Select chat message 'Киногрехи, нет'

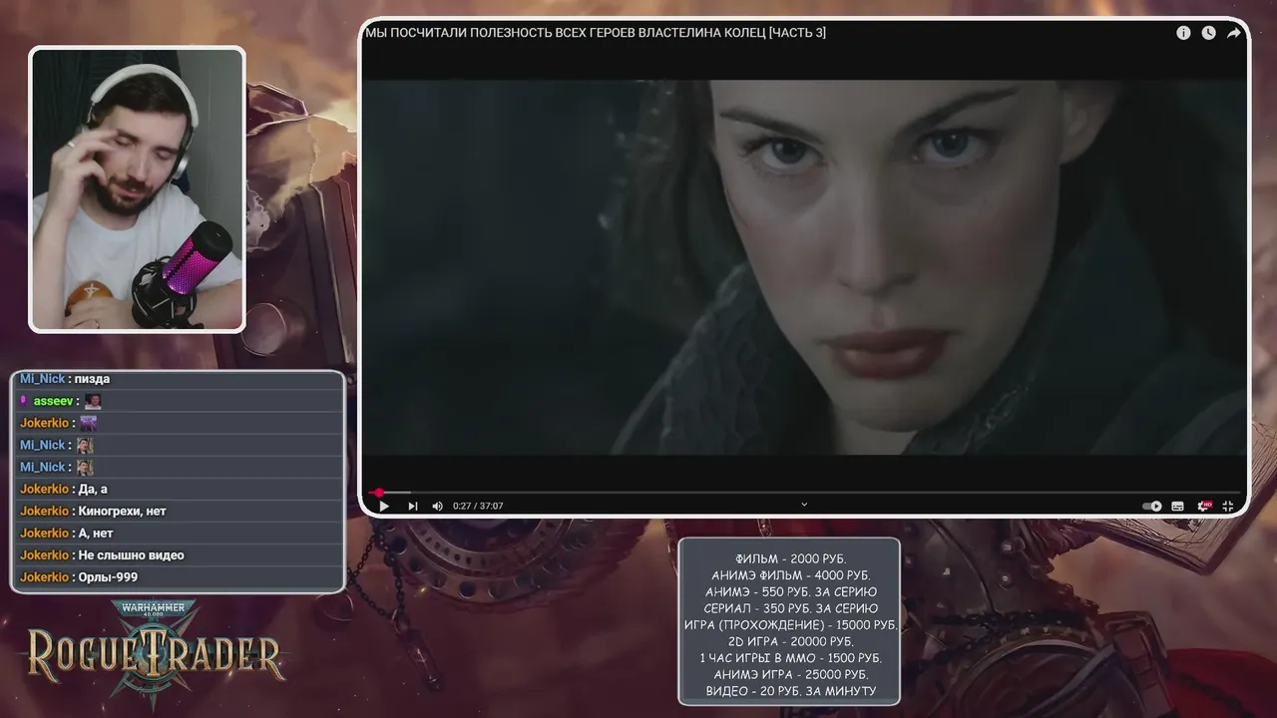point(122,511)
